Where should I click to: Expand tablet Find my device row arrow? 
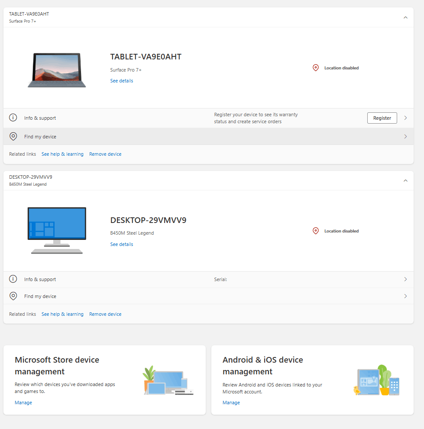[405, 137]
